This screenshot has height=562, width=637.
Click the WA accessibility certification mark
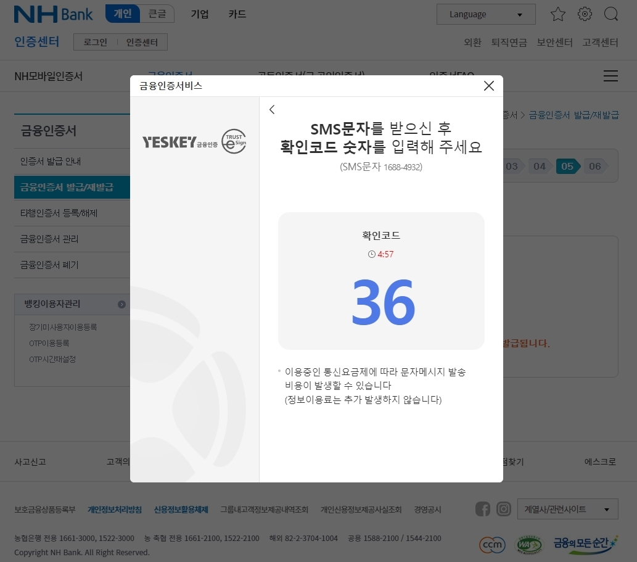pyautogui.click(x=529, y=545)
